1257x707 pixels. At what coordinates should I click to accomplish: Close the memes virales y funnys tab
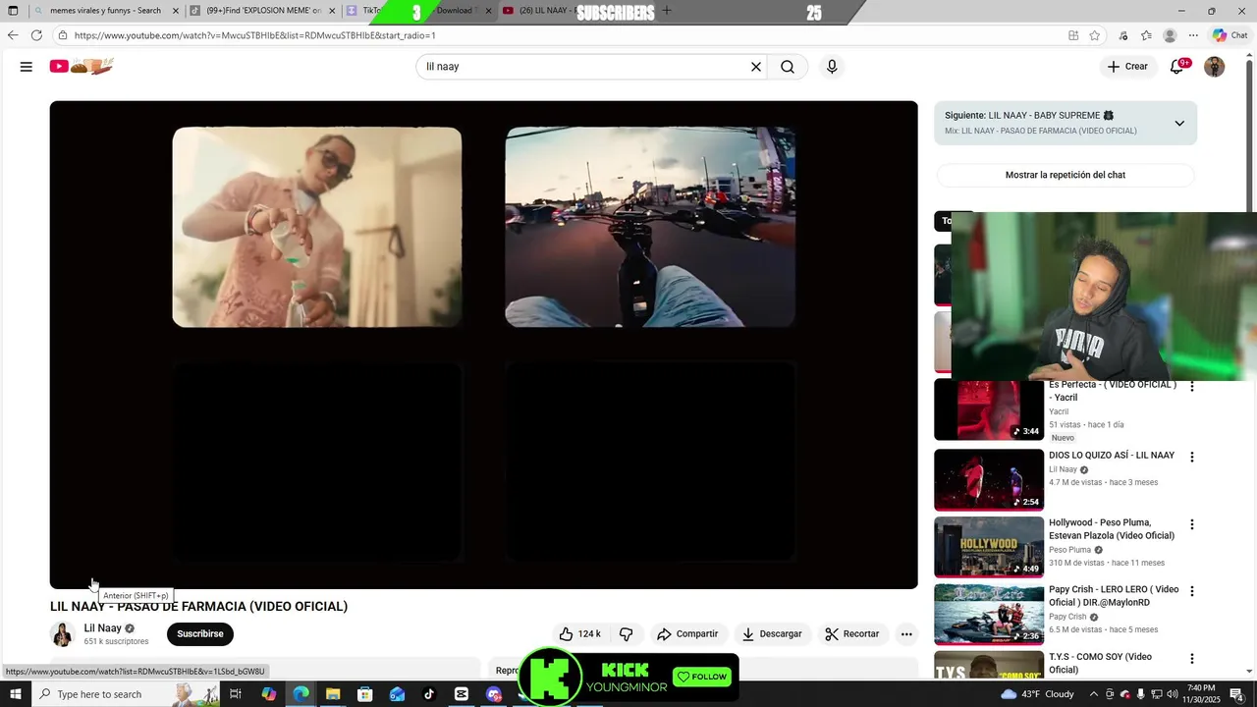click(176, 11)
